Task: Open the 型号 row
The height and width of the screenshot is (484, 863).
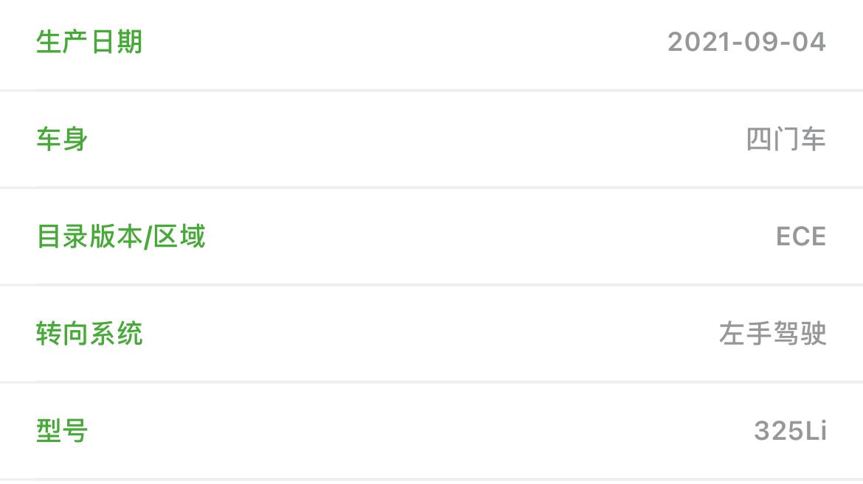Action: click(x=431, y=431)
